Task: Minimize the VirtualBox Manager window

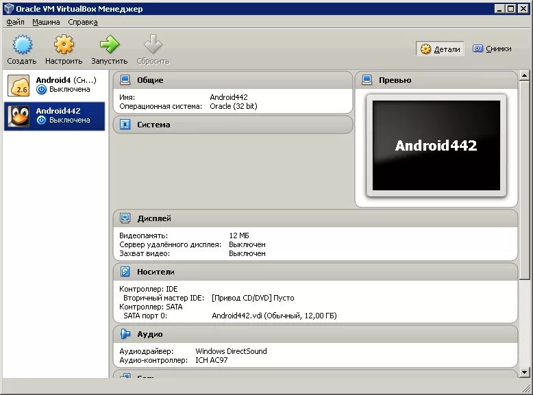Action: coord(499,9)
